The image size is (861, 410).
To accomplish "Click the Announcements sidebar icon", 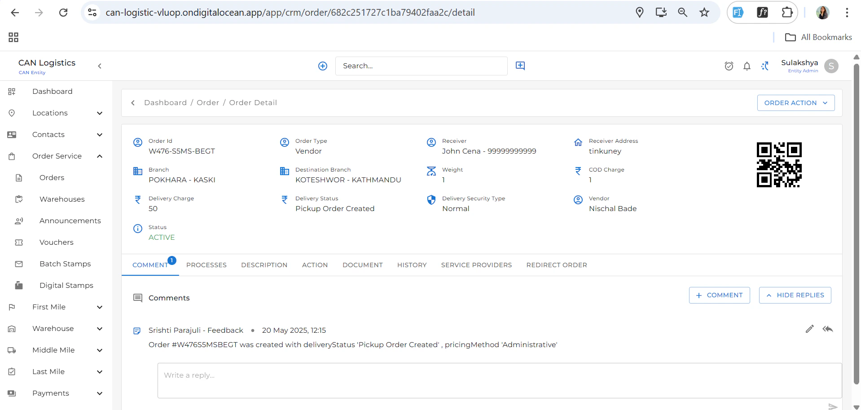I will click(19, 221).
